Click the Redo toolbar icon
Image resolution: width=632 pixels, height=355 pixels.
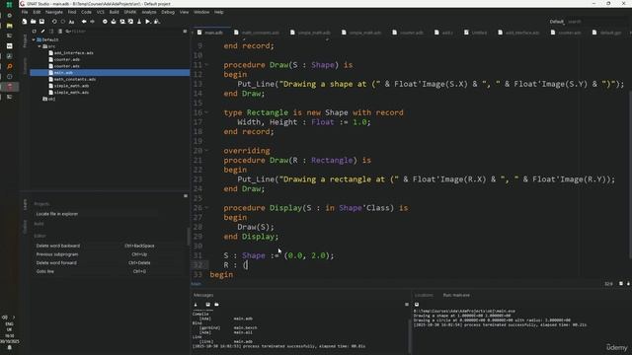63,22
